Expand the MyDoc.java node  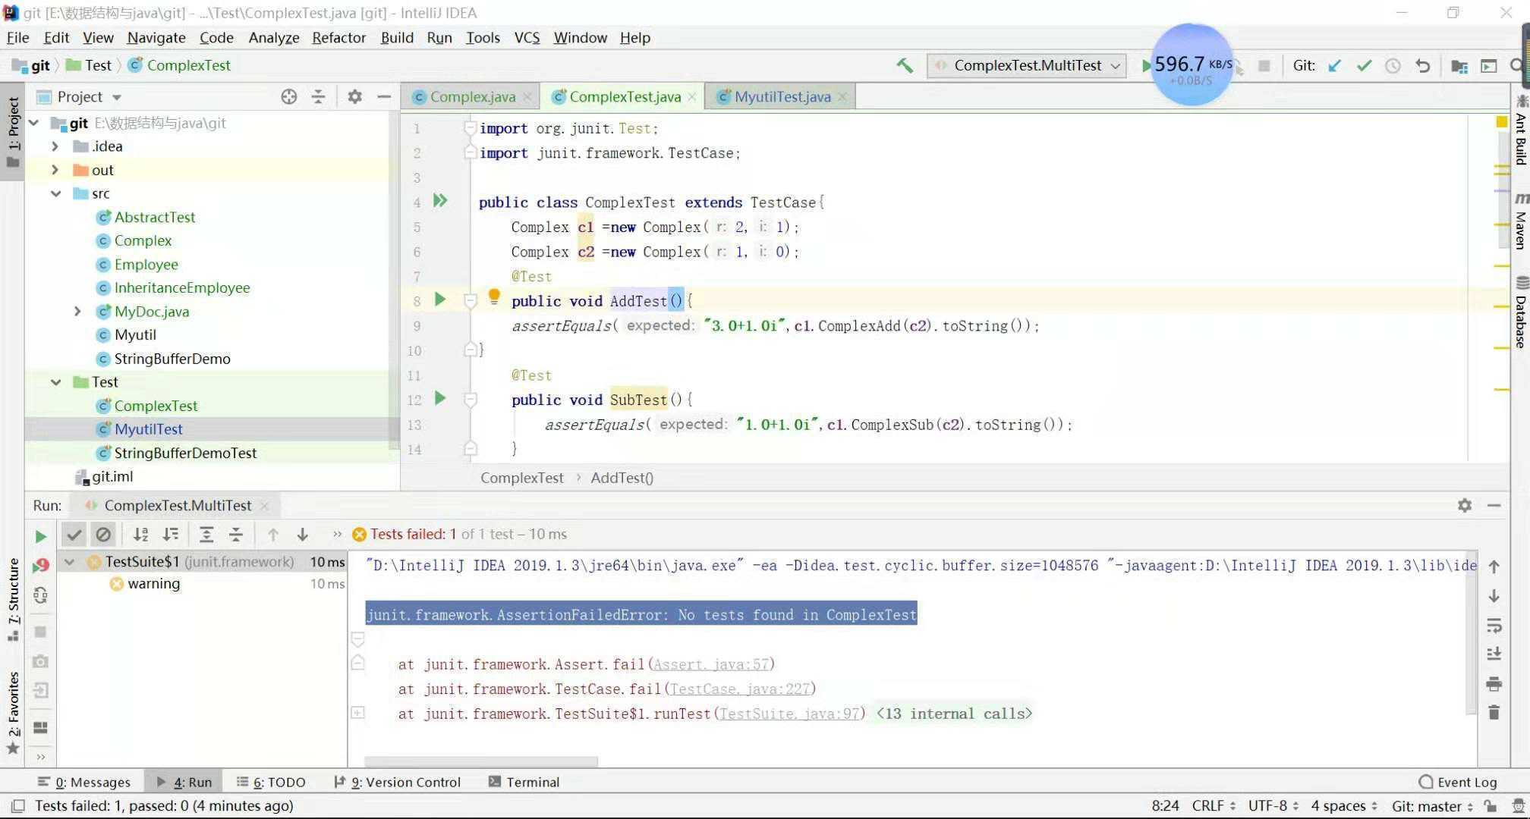77,311
